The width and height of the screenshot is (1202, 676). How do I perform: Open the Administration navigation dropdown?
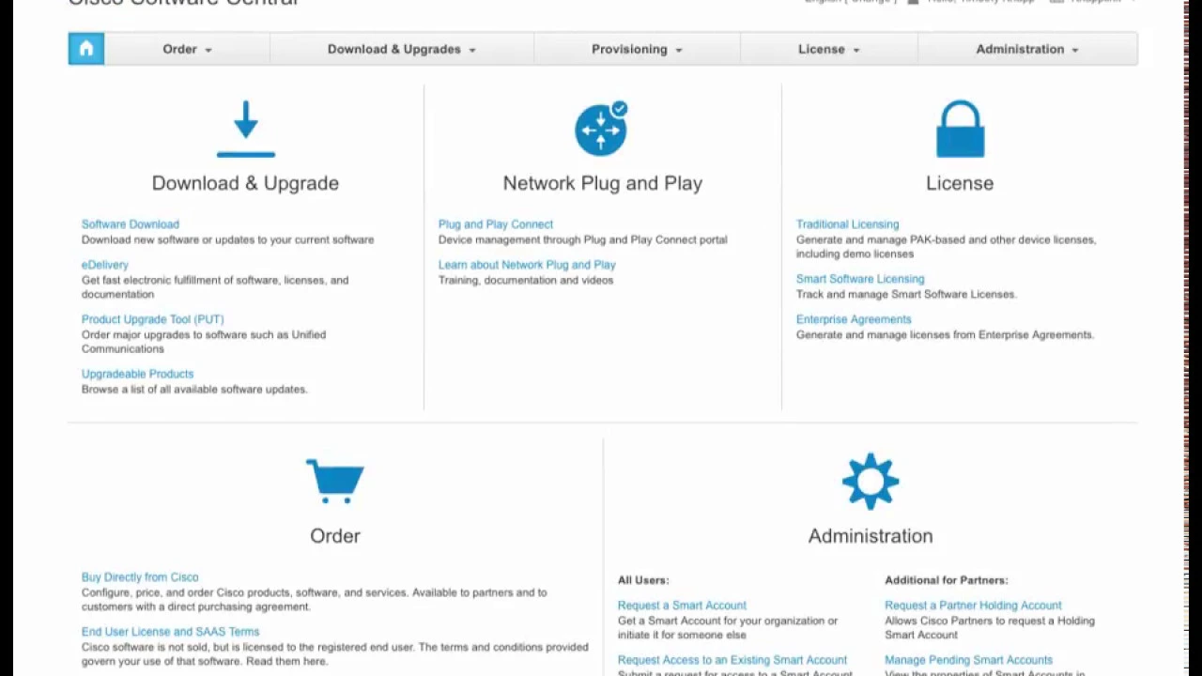pos(1027,49)
